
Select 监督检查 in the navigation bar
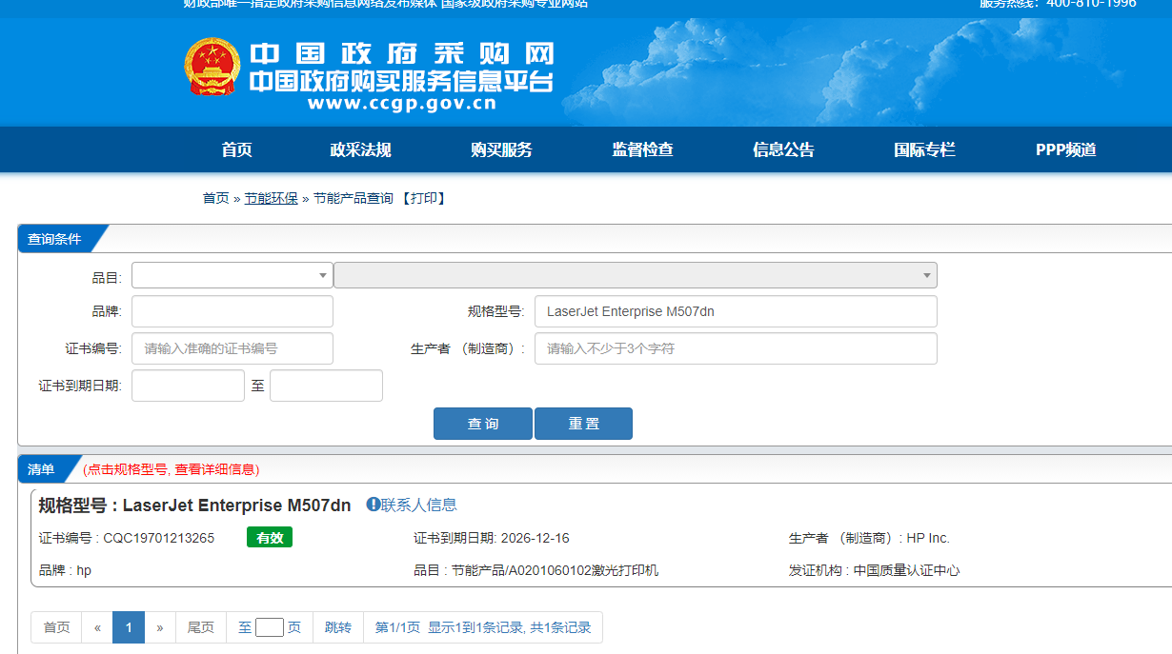642,149
